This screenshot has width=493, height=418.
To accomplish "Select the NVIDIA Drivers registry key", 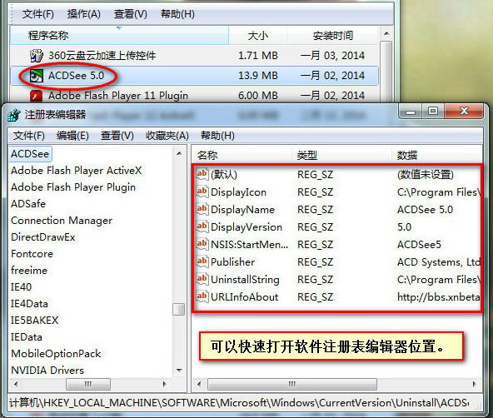I will [47, 371].
